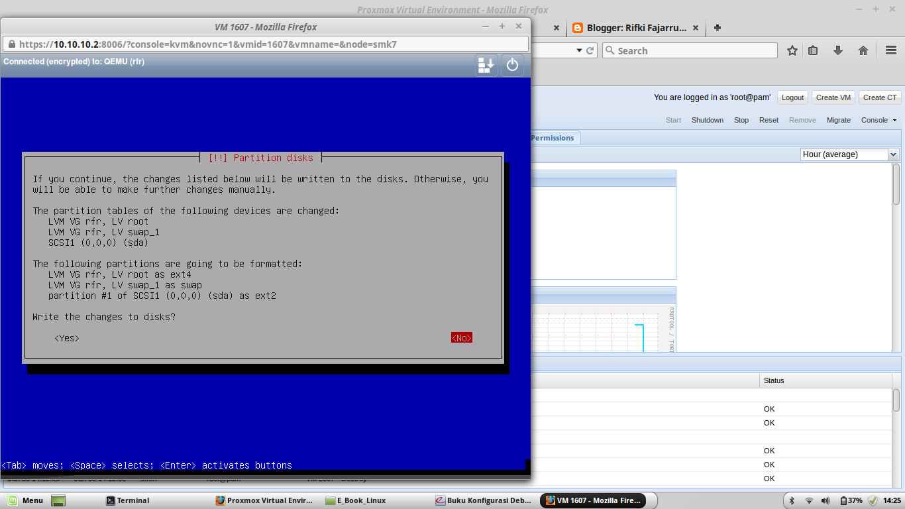Open the update manager shield icon

[x=873, y=500]
